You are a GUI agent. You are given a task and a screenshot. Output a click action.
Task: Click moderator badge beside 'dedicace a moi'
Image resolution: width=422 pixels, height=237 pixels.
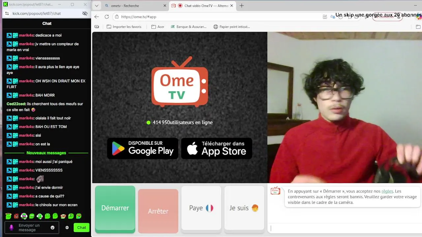[9, 35]
